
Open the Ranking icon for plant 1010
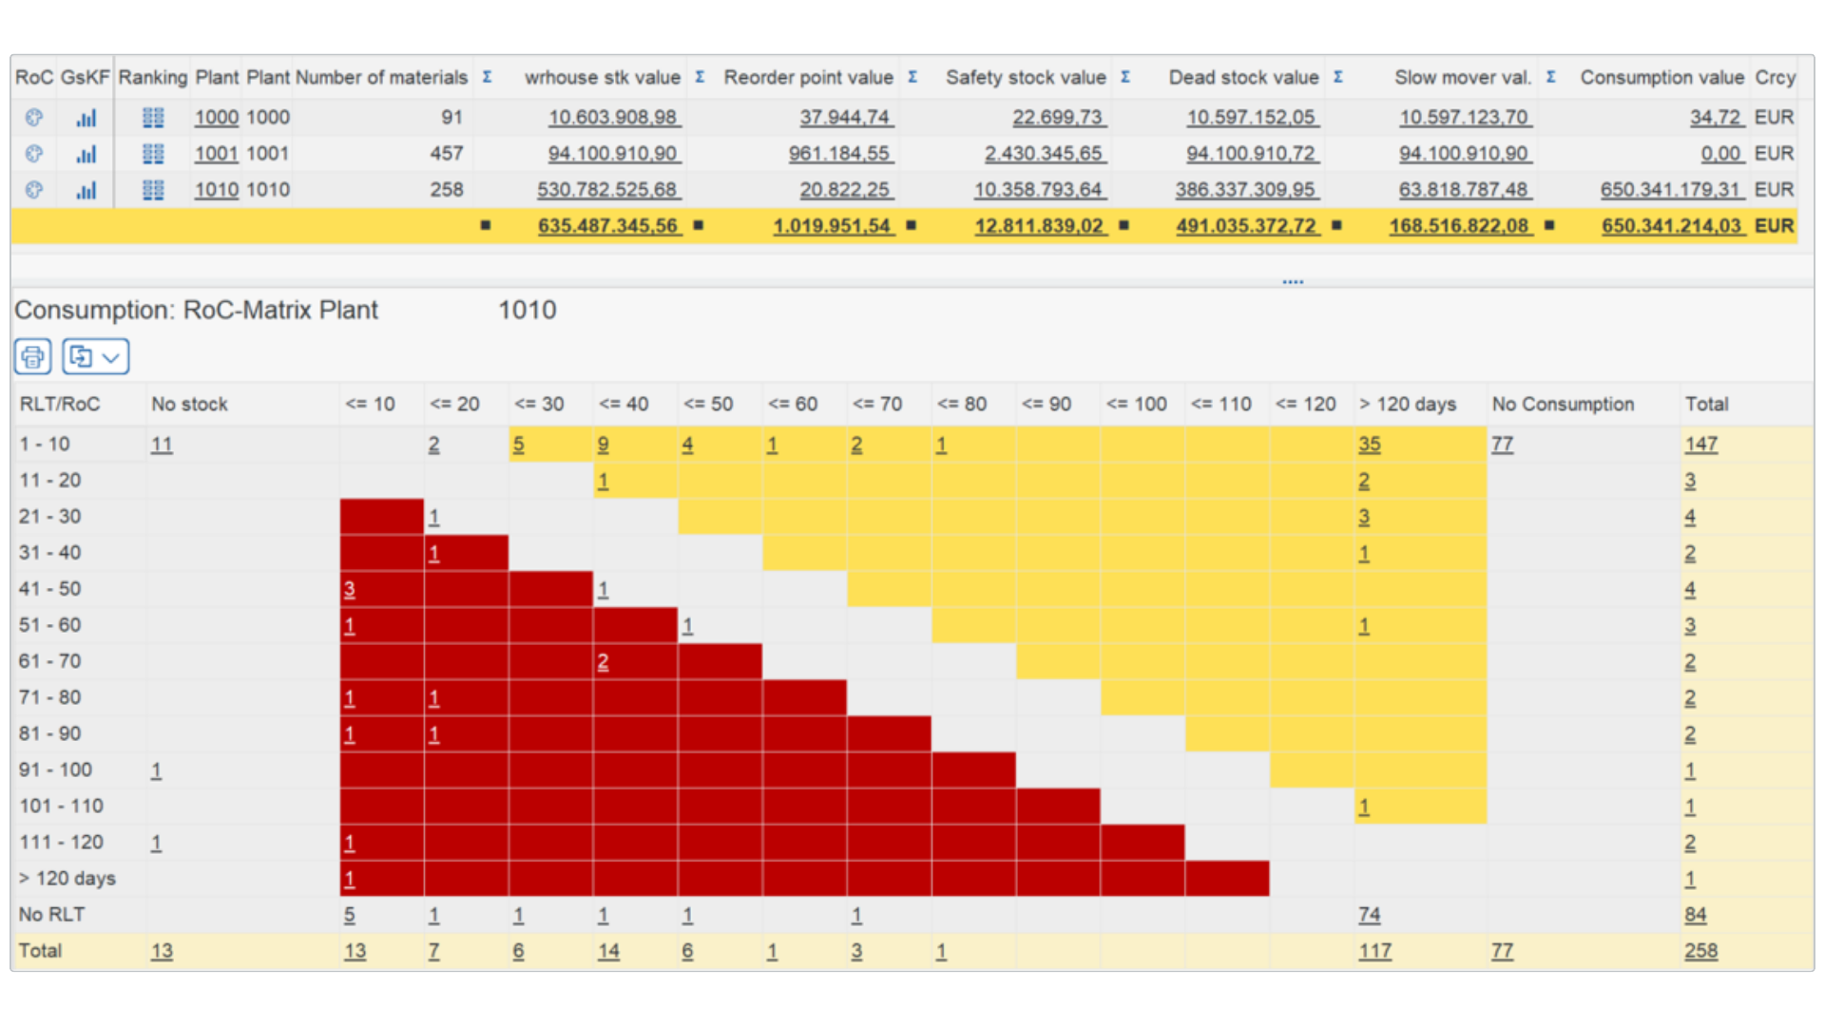click(152, 190)
